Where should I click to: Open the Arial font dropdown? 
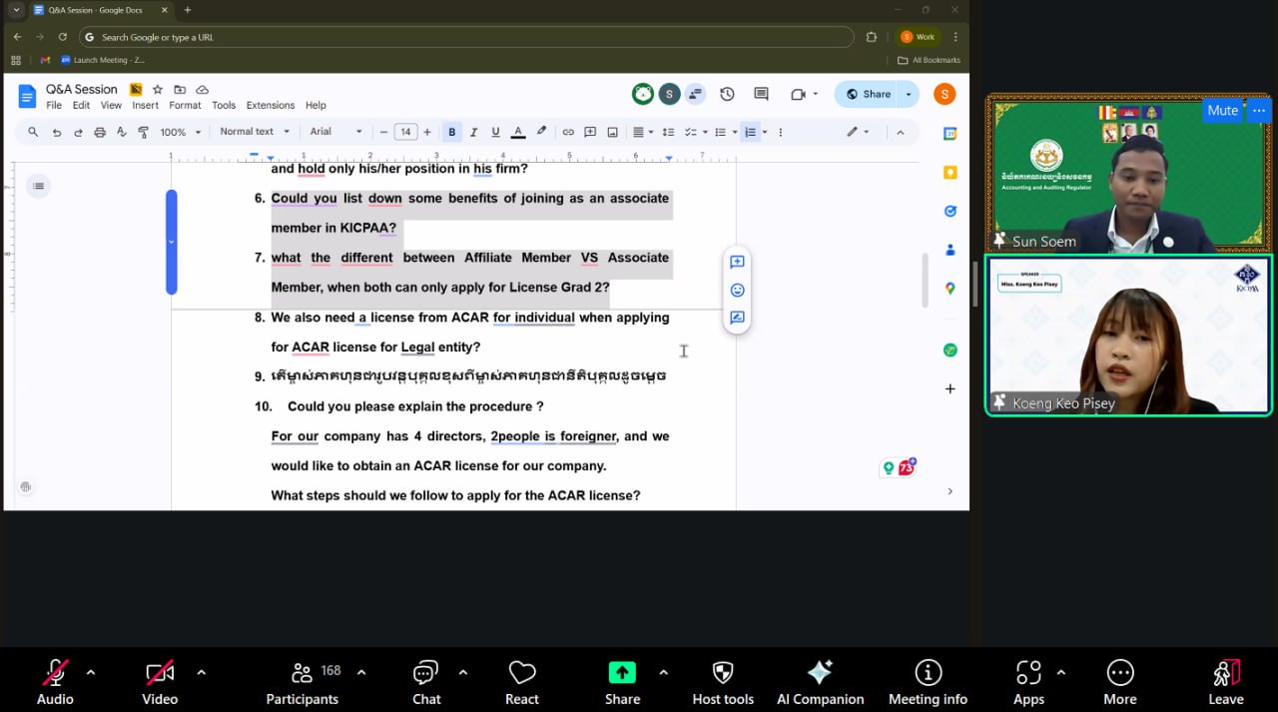(x=335, y=132)
